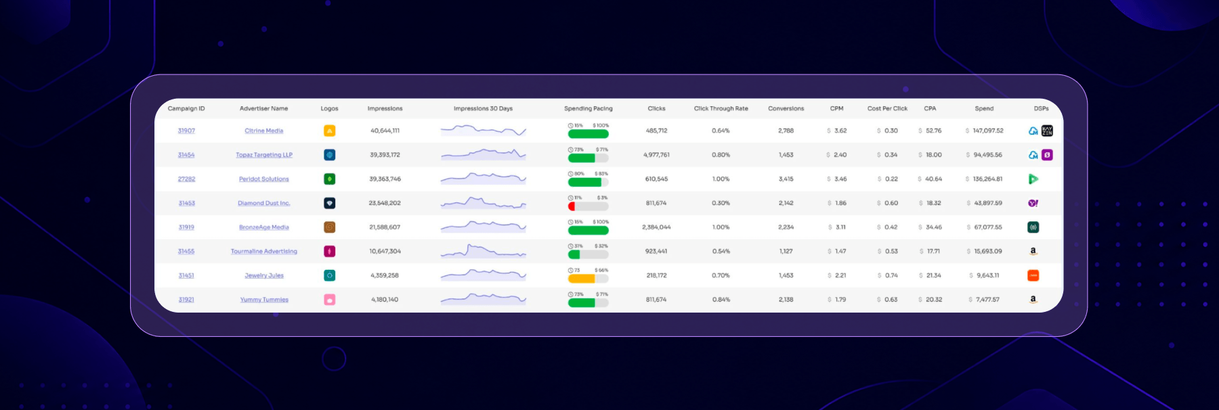The image size is (1219, 410).
Task: Click the Amazon DSP icon for Tourmaline Advertising
Action: point(1033,251)
